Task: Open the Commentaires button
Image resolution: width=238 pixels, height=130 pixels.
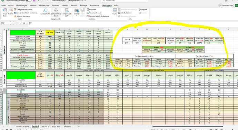Action: (226, 6)
